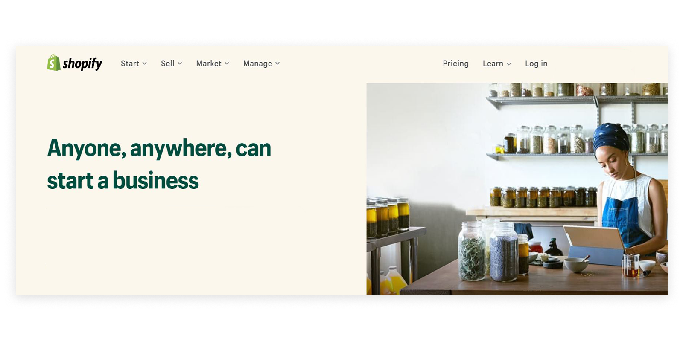Expand the Market menu chevron
Screen dimensions: 683x341
tap(227, 64)
